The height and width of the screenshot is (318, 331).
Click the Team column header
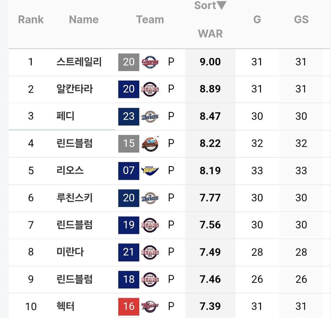pos(150,20)
